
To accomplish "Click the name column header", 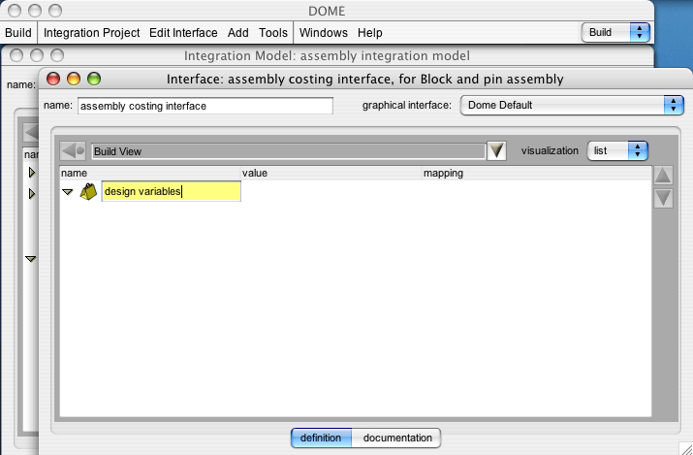I will (150, 173).
